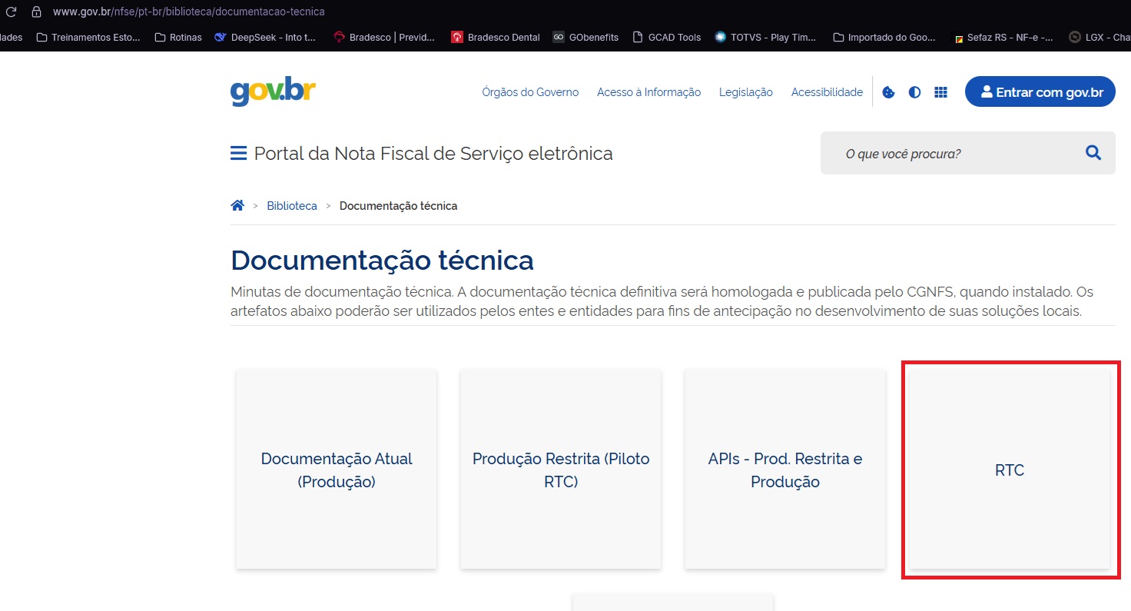Open the gov.br systems grid icon
Screen dimensions: 1131x611
click(940, 92)
